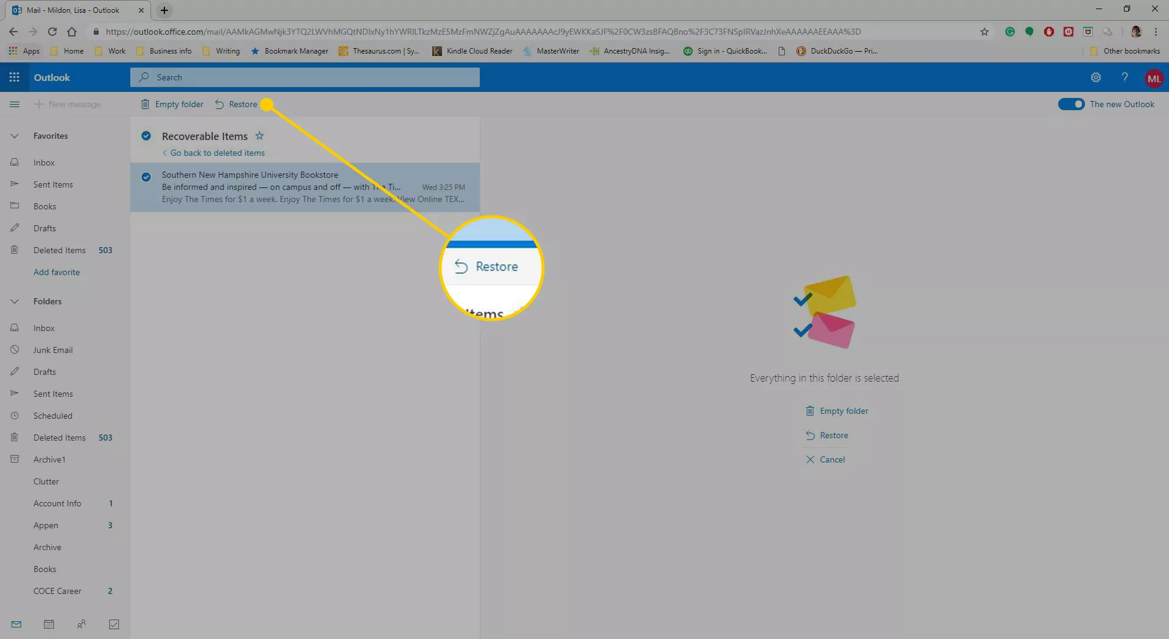
Task: Collapse the Folders section
Action: point(15,301)
